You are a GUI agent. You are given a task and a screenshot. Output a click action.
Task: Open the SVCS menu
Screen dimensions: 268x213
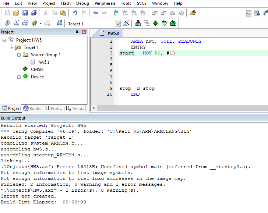point(142,3)
